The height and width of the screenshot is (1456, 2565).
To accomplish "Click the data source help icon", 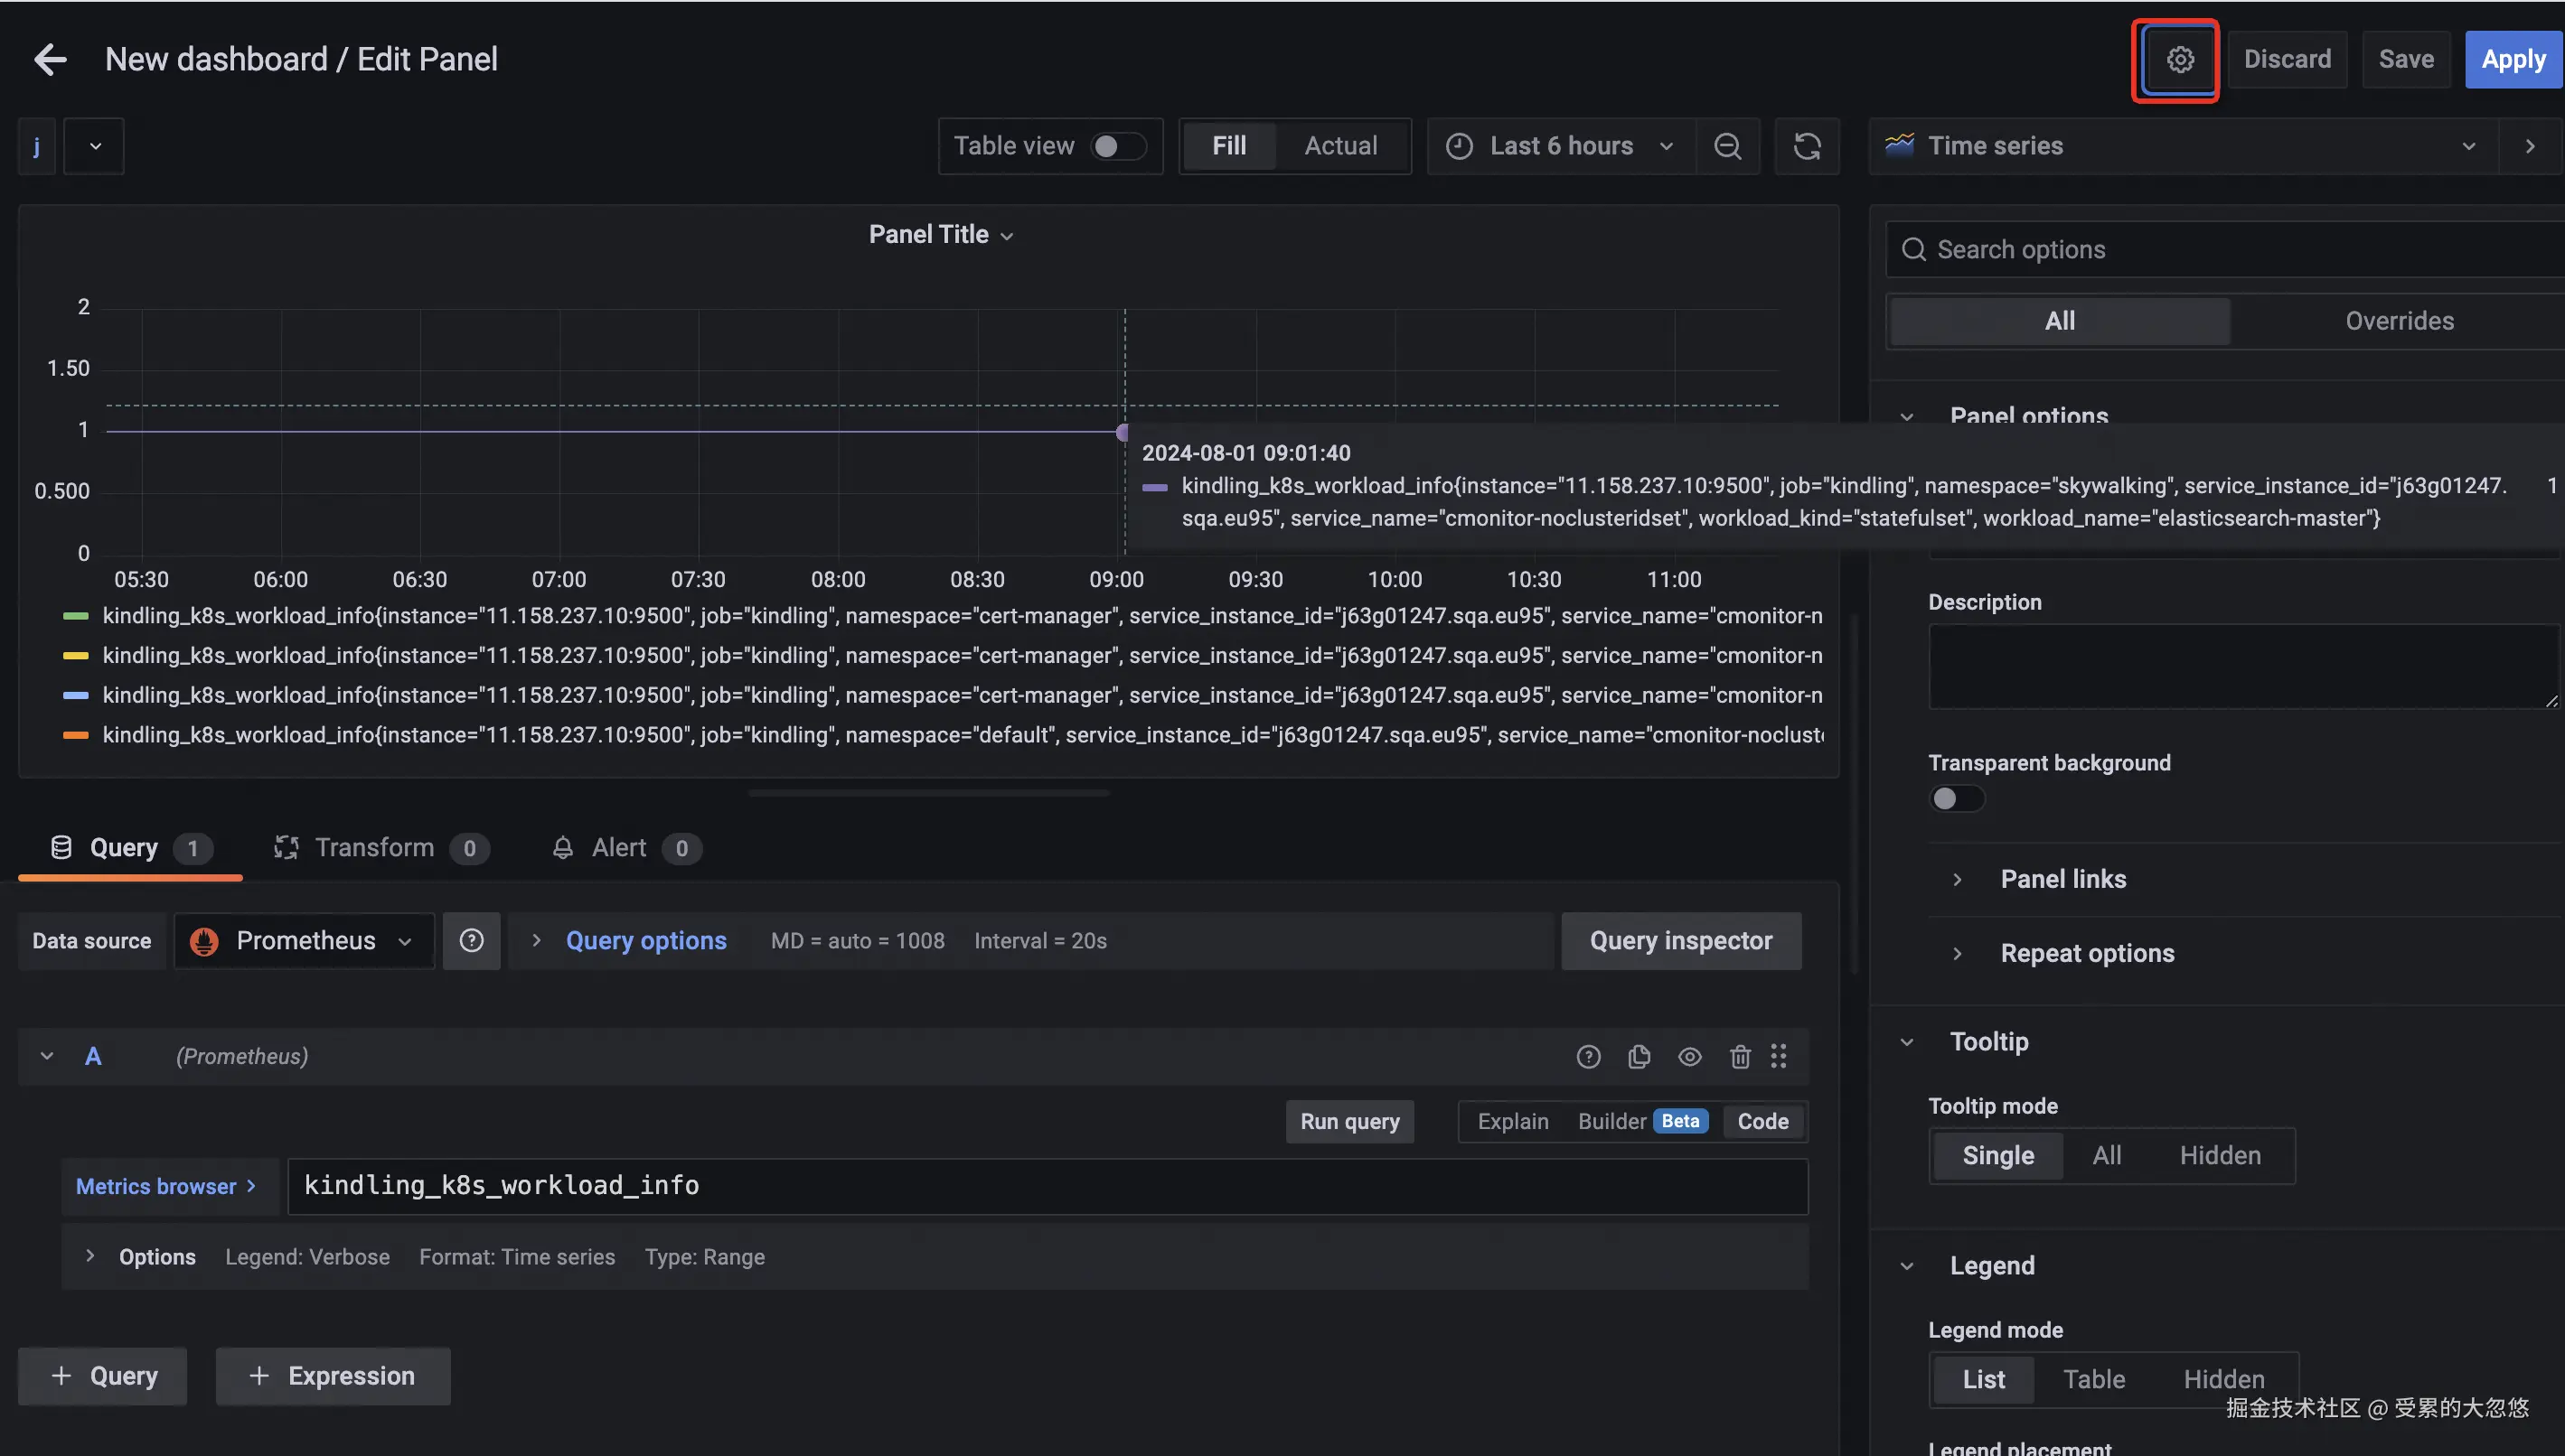I will coord(471,941).
